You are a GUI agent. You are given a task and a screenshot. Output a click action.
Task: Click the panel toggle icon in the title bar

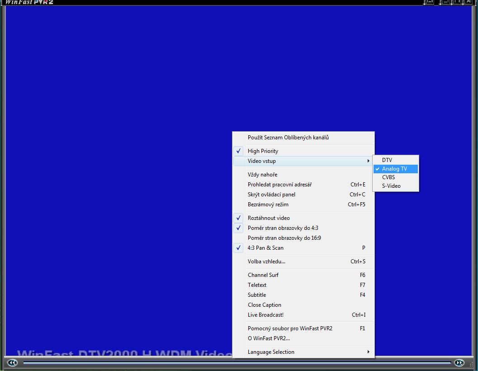(429, 2)
